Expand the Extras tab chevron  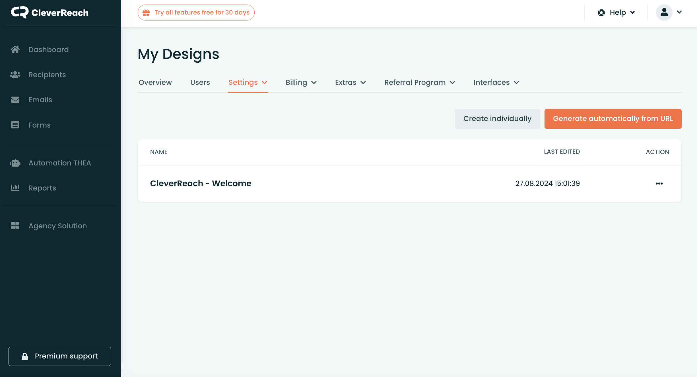pos(363,83)
